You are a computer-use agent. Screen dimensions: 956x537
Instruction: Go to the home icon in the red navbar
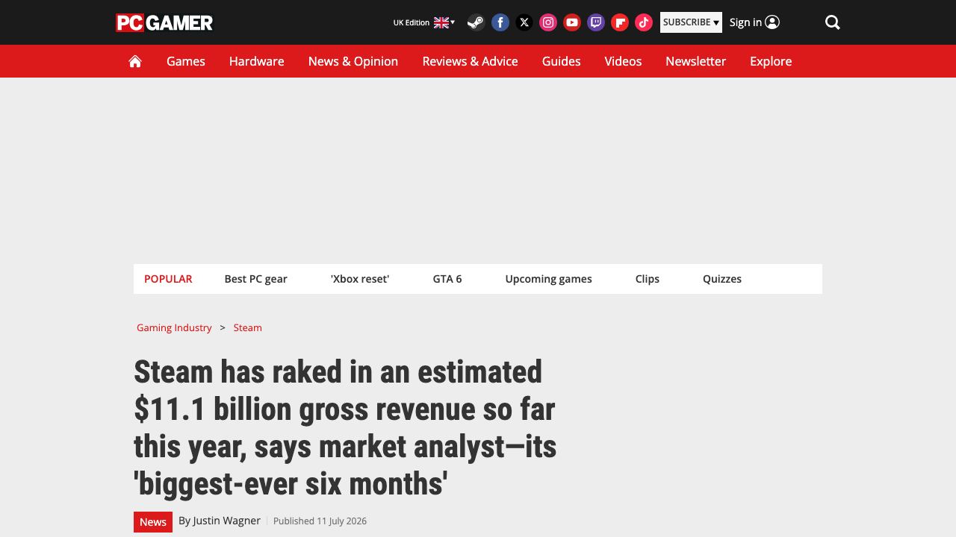(135, 61)
